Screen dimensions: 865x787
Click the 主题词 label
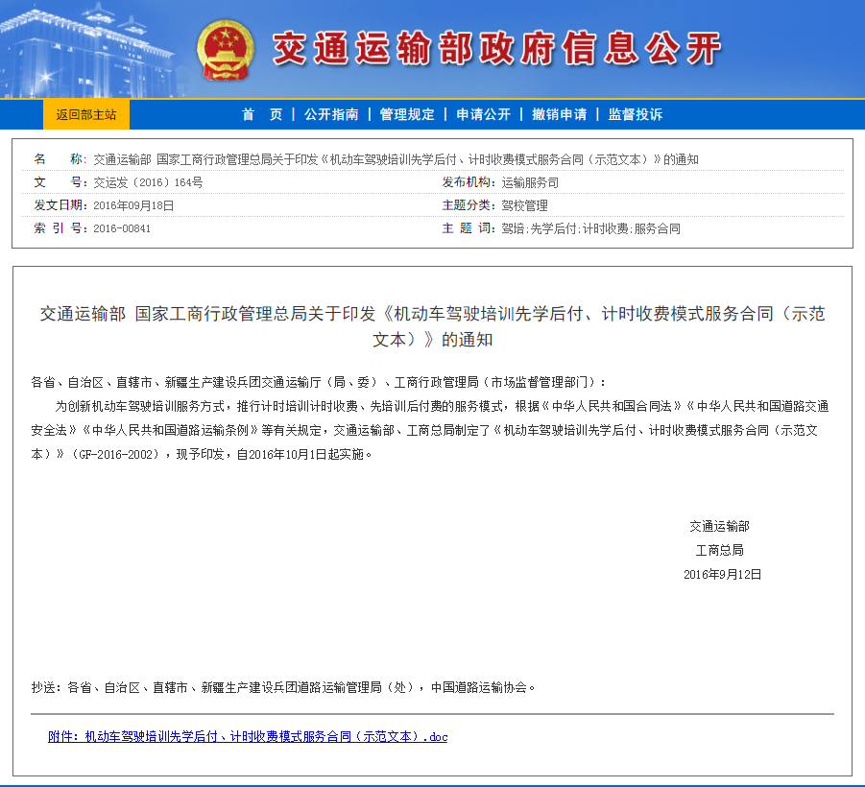pos(469,228)
